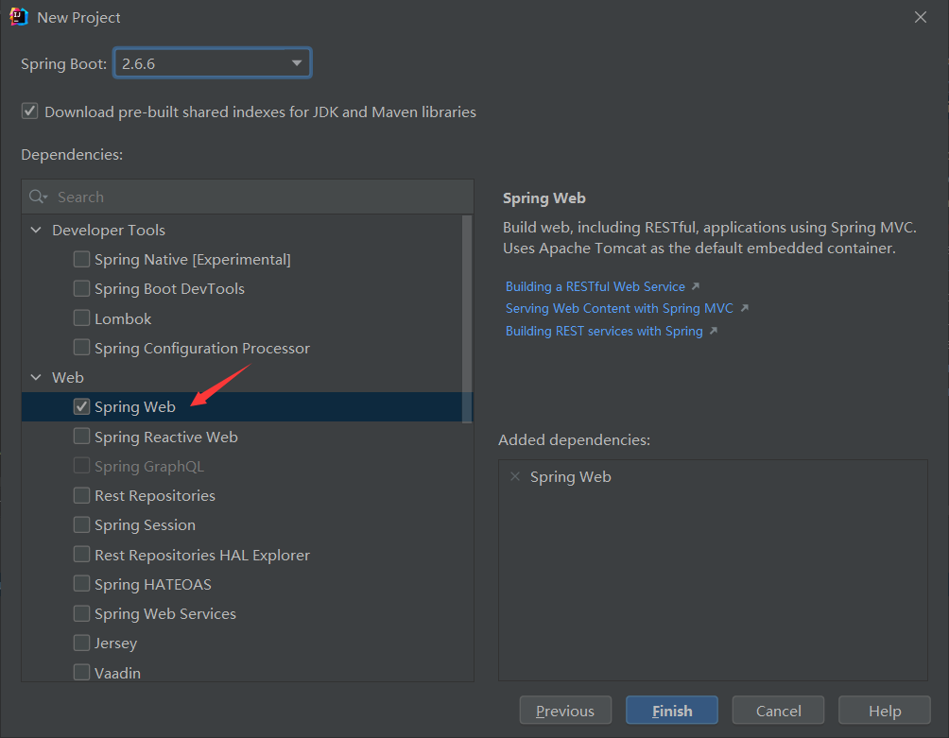Viewport: 949px width, 738px height.
Task: Select Spring Web in added dependencies list
Action: (x=571, y=476)
